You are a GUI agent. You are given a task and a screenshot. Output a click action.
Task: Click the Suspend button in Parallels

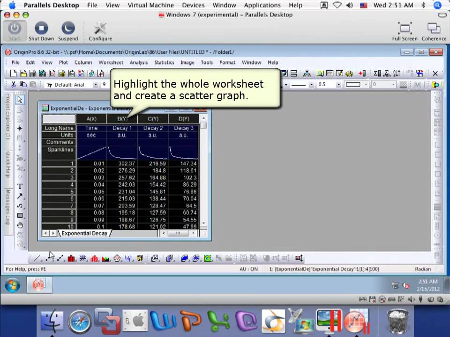click(x=68, y=31)
